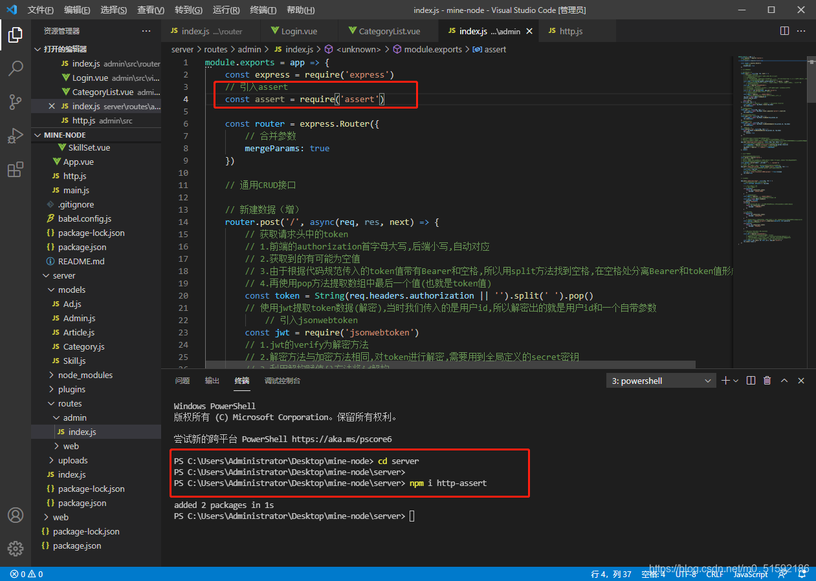Screen dimensions: 816x581
Task: Open Category.js in models folder
Action: pos(83,346)
